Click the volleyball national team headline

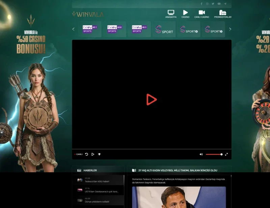tap(178, 171)
